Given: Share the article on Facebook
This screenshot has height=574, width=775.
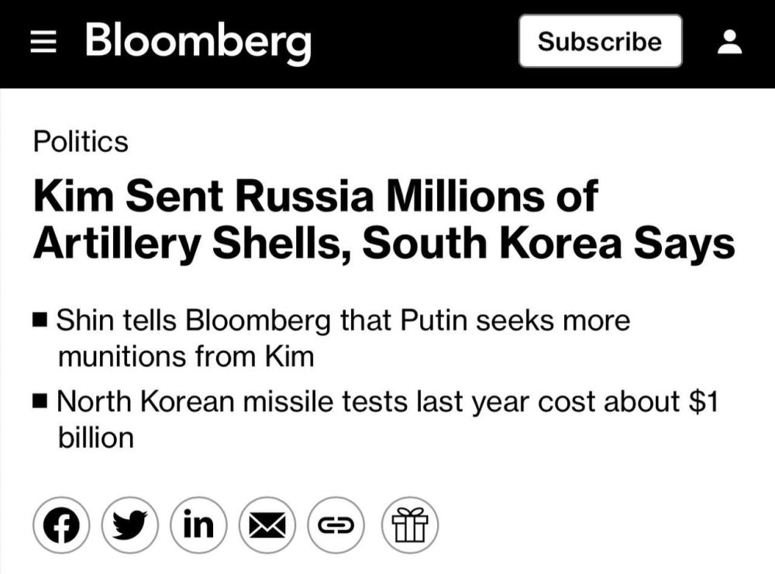Looking at the screenshot, I should pyautogui.click(x=61, y=524).
